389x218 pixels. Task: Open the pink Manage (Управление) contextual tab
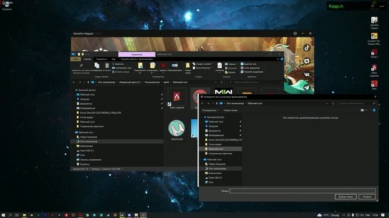tap(137, 54)
